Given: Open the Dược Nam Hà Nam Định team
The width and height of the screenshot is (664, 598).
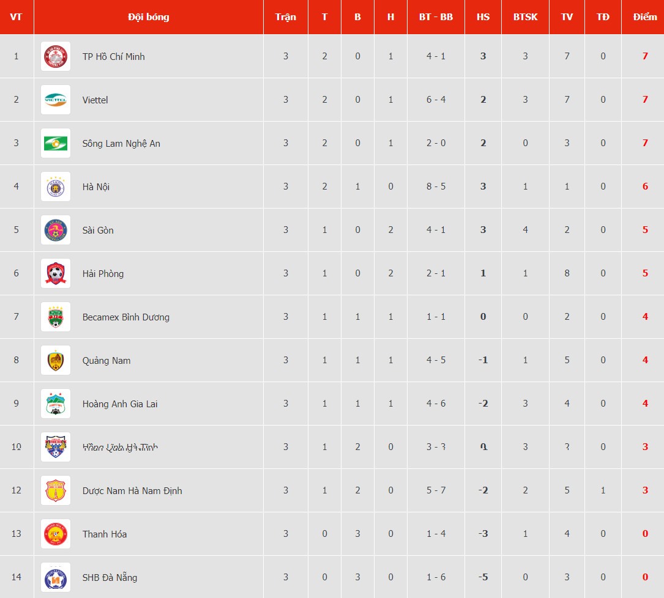Looking at the screenshot, I should pyautogui.click(x=132, y=490).
